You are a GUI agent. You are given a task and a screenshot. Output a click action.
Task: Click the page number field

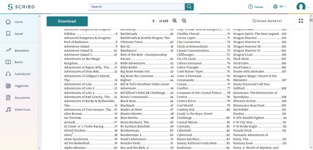coord(153,21)
